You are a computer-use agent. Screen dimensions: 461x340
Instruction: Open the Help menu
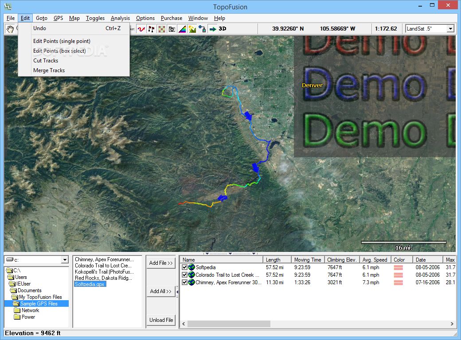(219, 18)
